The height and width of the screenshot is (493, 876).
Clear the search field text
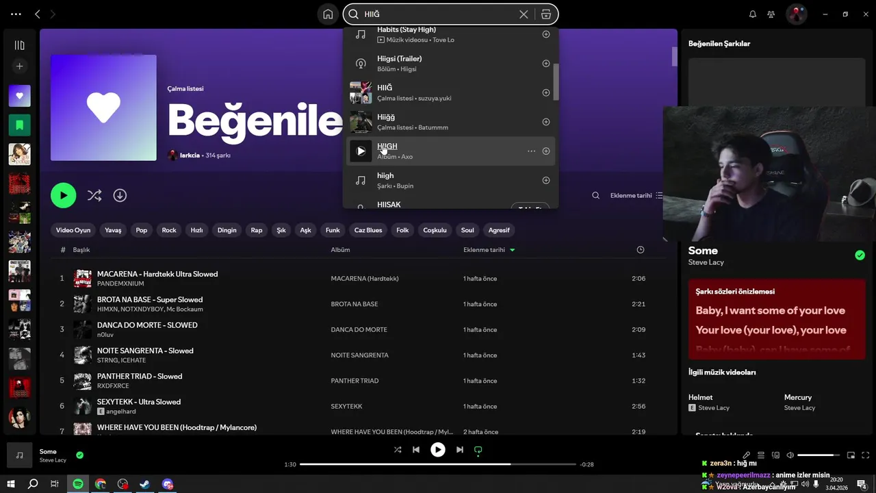tap(524, 14)
